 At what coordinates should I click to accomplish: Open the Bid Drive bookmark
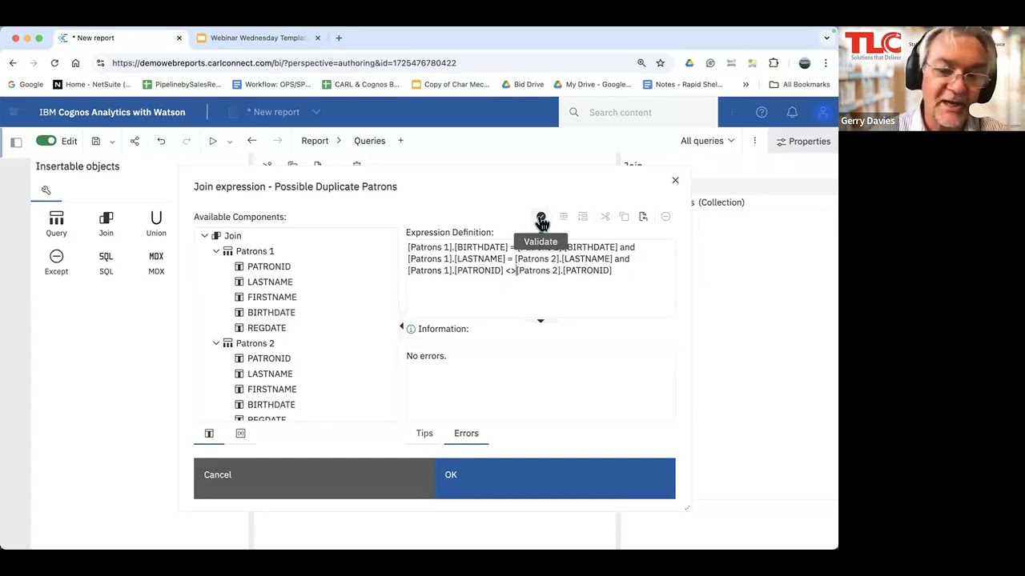[x=522, y=84]
